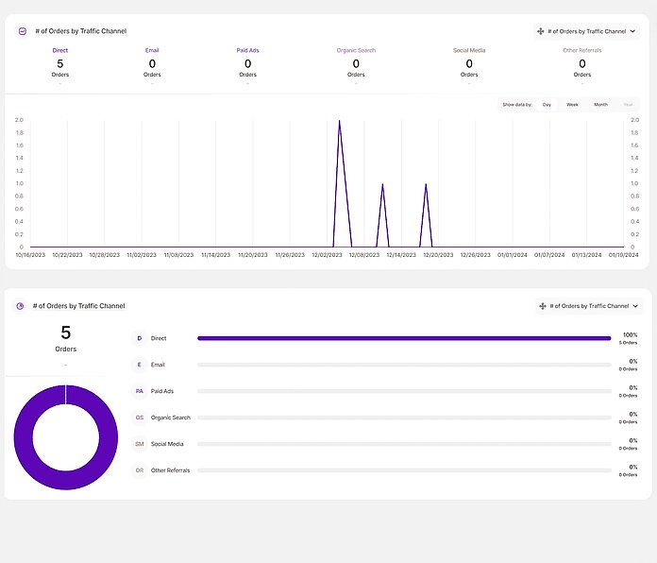Click the Paid Ads 'PA' badge
The image size is (657, 563).
tap(140, 391)
